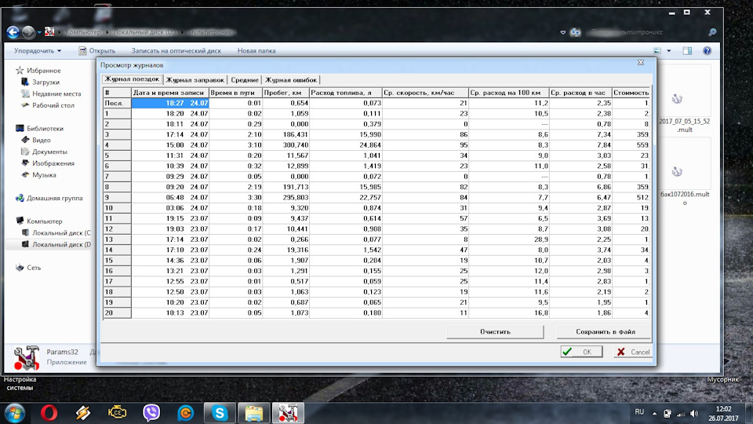Launch Viber from the taskbar

[151, 411]
